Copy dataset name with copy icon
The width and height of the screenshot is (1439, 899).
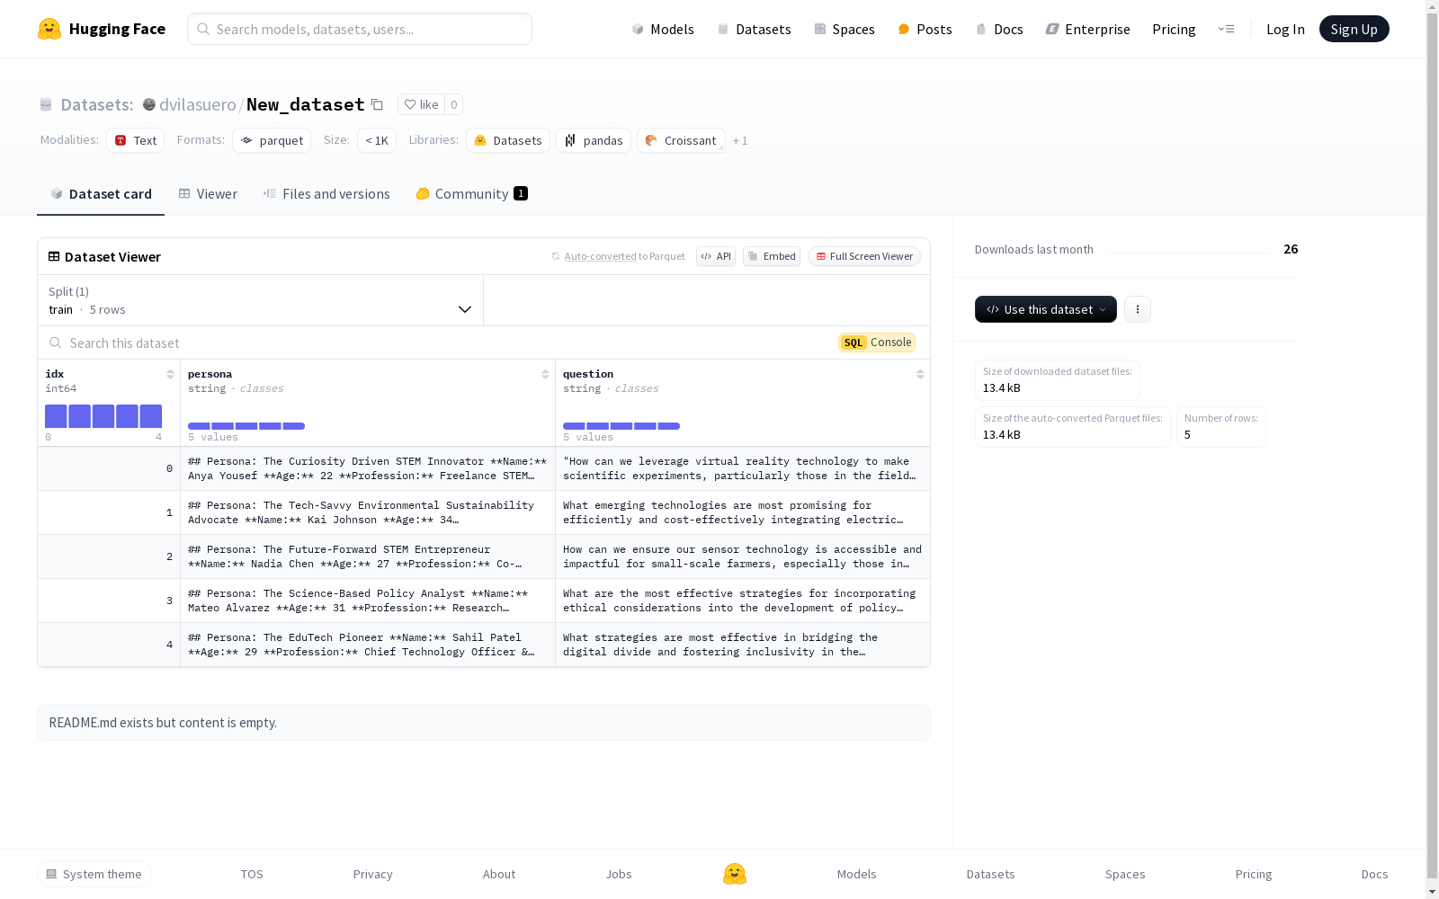(378, 104)
